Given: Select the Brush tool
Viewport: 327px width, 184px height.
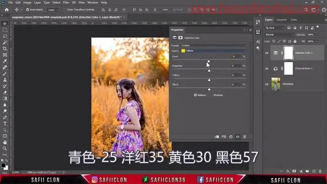Looking at the screenshot, I should [5, 74].
